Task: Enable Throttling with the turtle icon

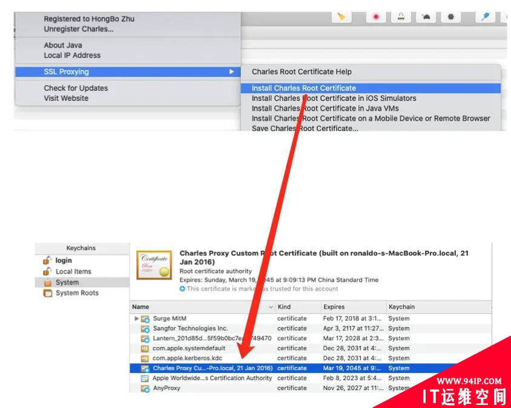Action: coord(426,16)
